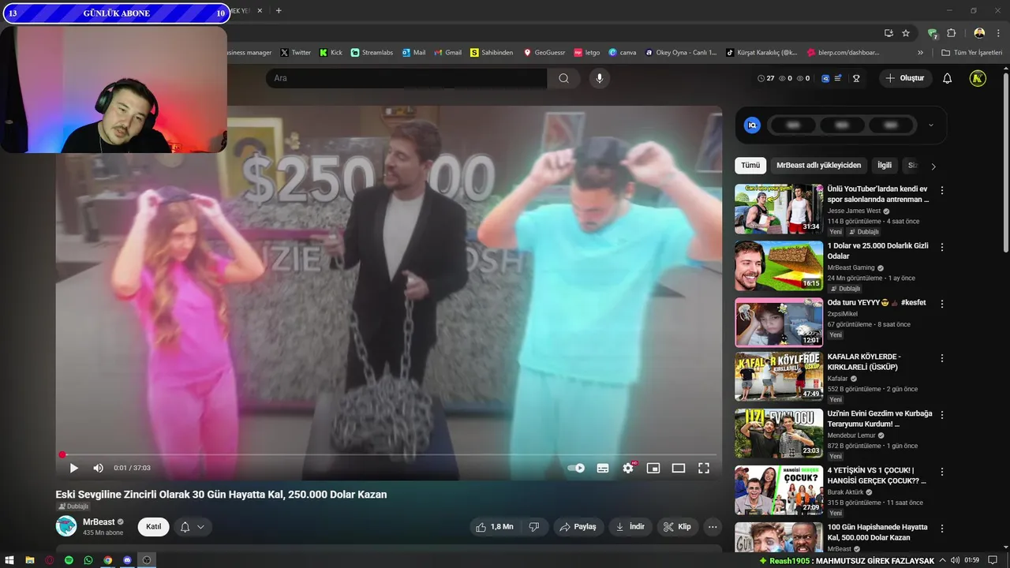The height and width of the screenshot is (568, 1010).
Task: Open a new browser tab with plus
Action: (x=279, y=10)
